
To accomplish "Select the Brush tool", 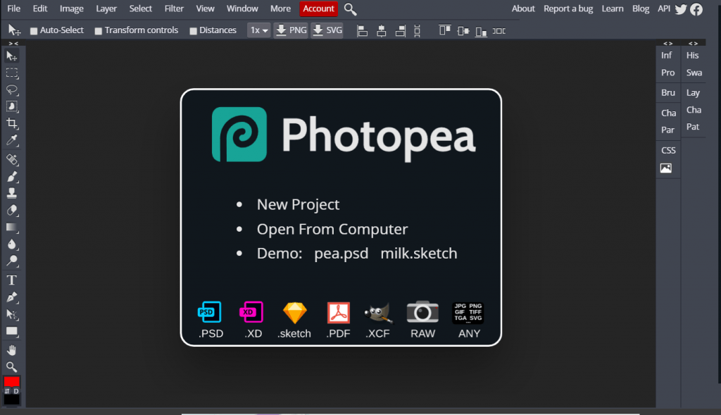I will (12, 177).
